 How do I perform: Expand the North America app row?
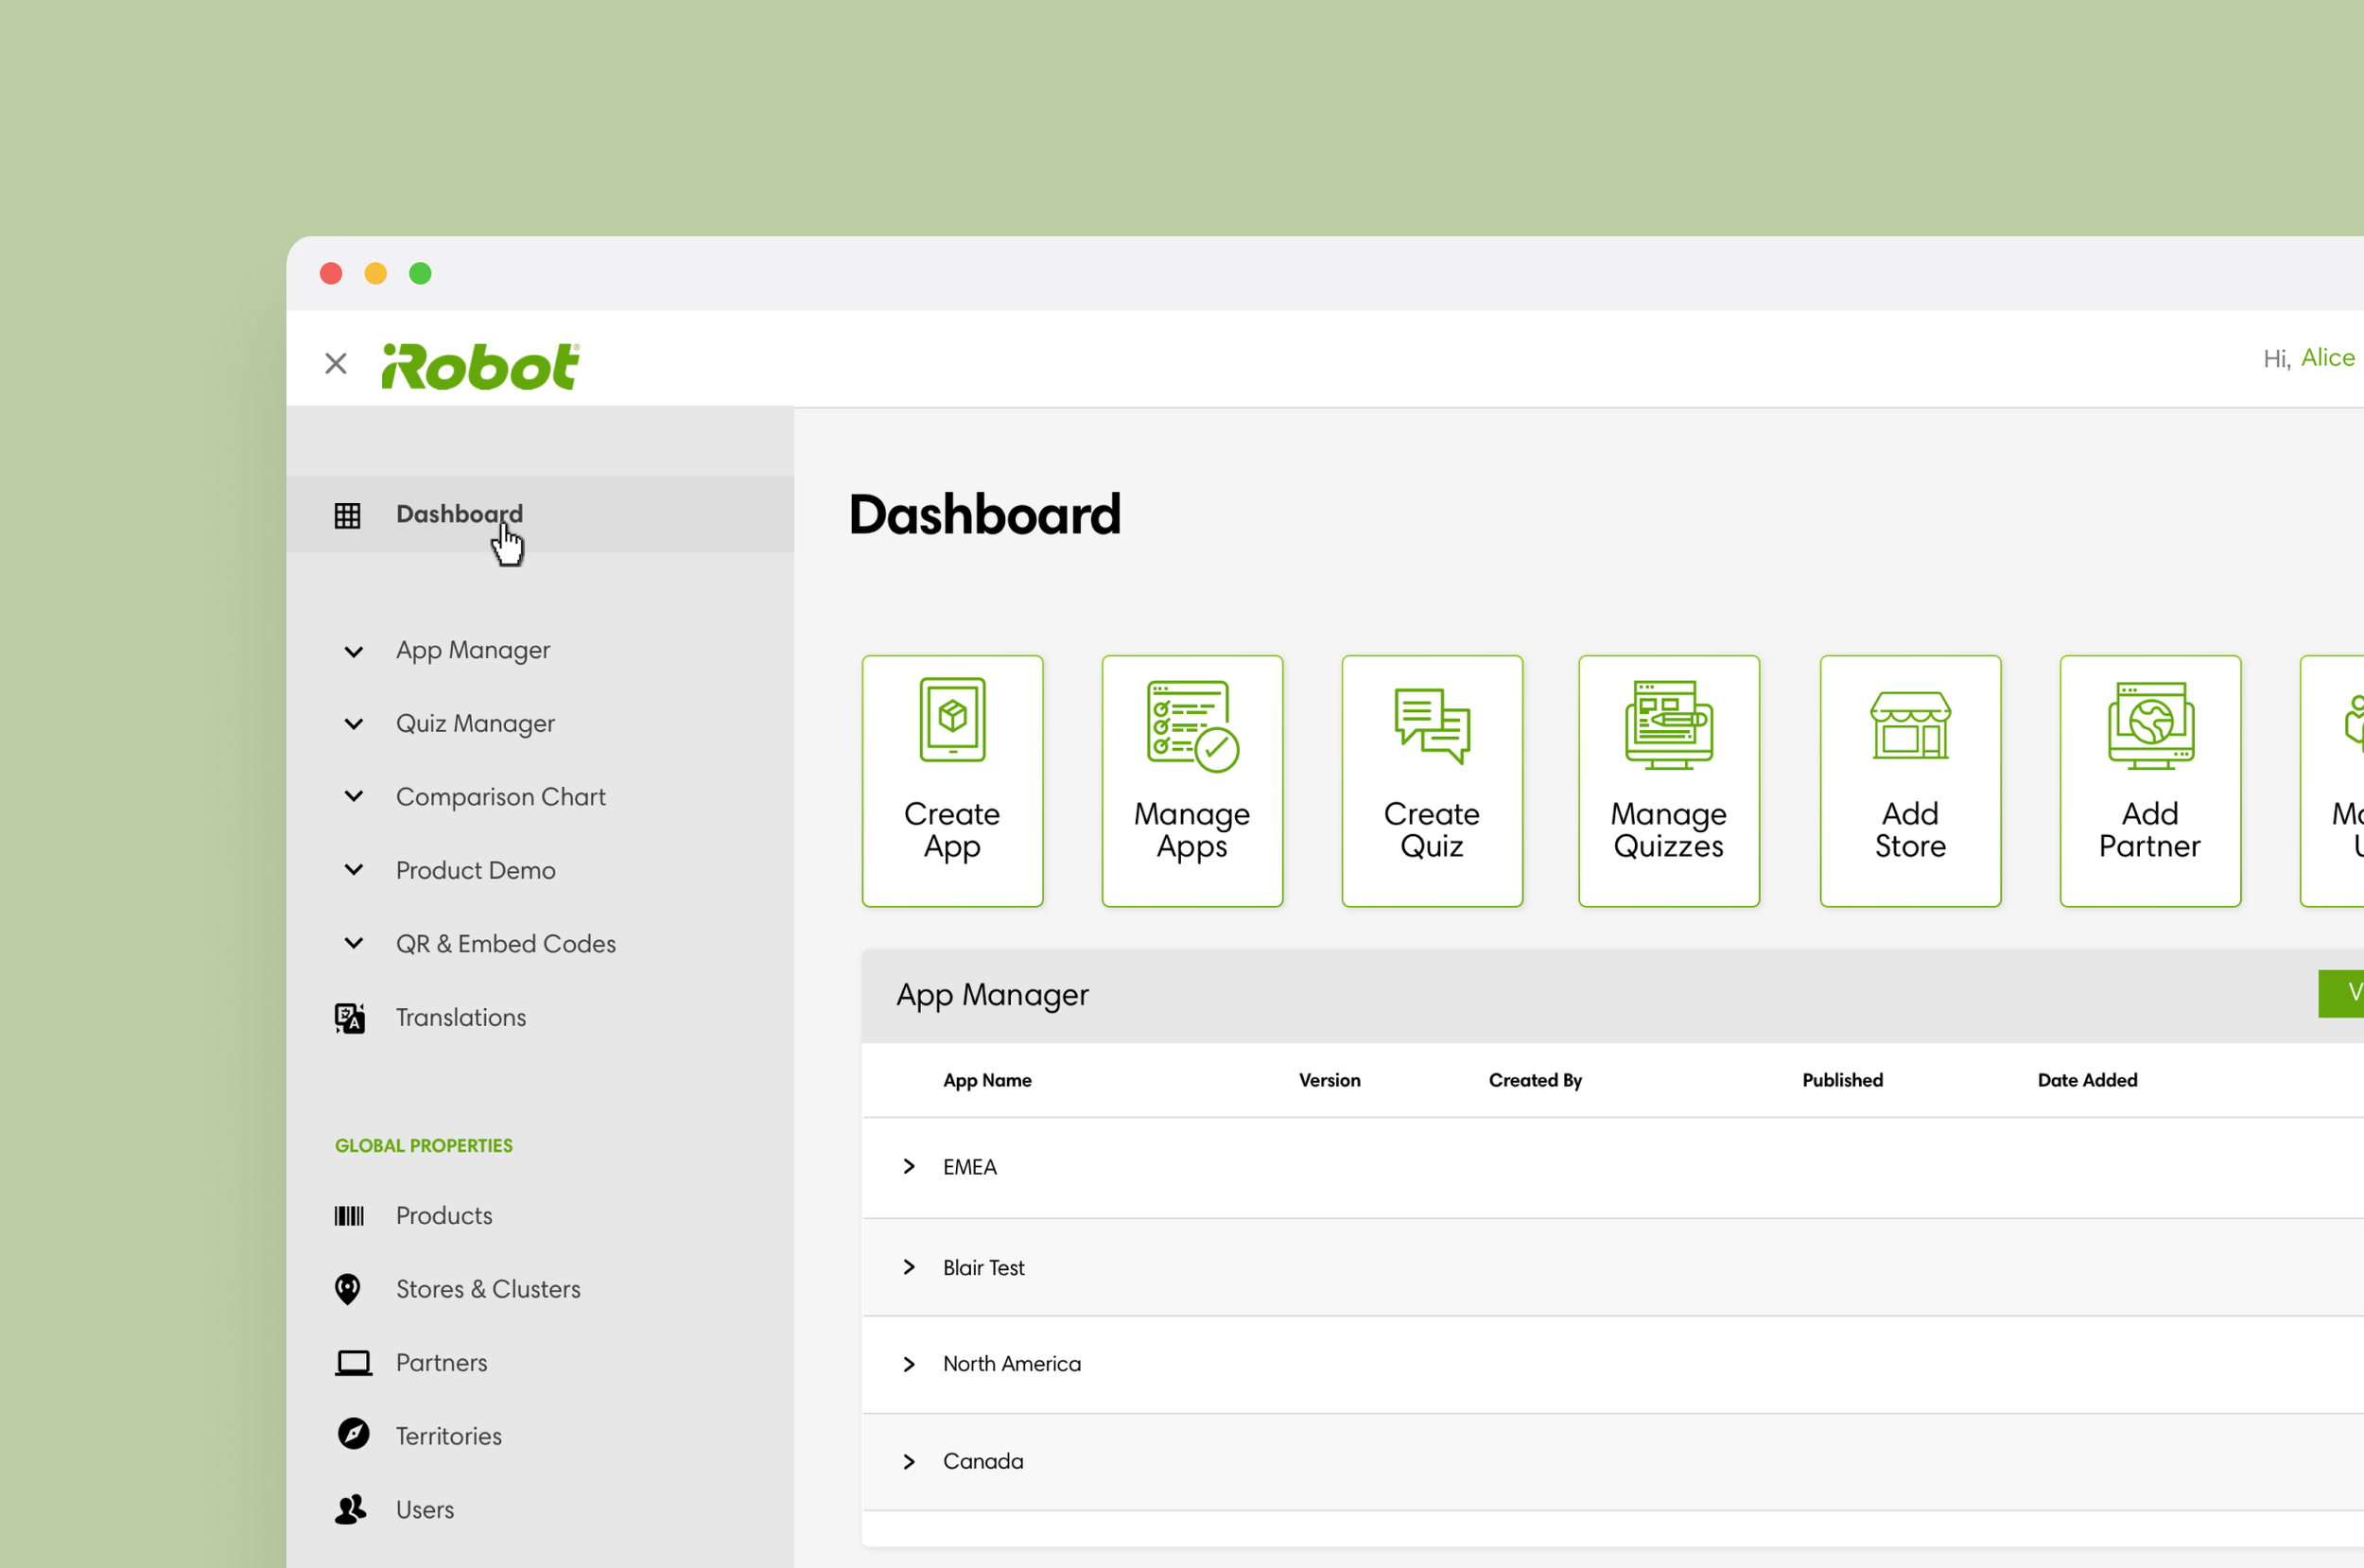click(909, 1364)
